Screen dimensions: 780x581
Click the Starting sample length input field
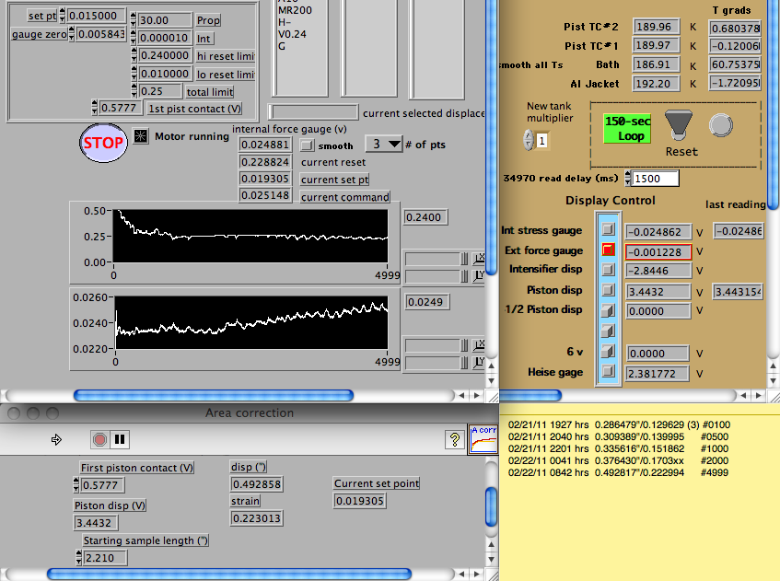click(x=107, y=558)
